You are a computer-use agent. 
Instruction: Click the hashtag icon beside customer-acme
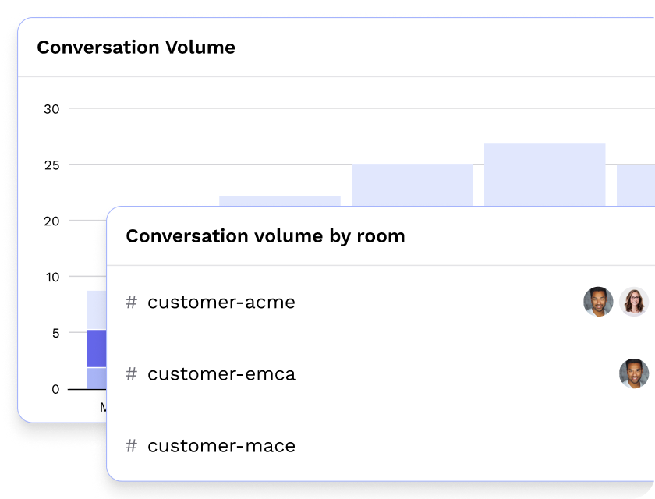[130, 302]
